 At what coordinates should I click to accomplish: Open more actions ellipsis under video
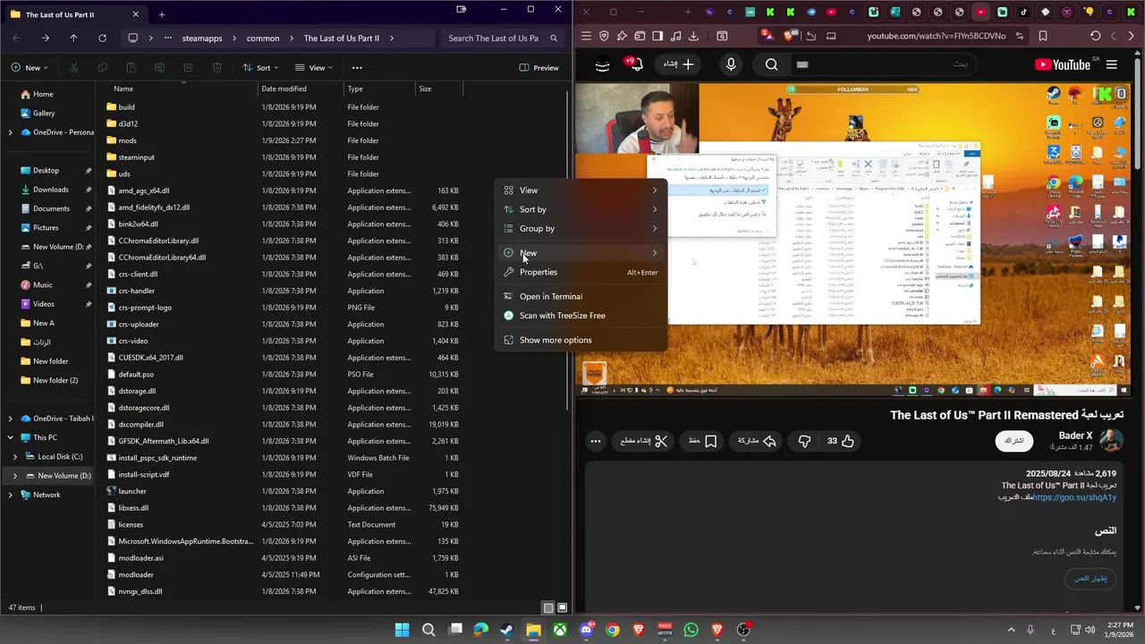click(596, 441)
